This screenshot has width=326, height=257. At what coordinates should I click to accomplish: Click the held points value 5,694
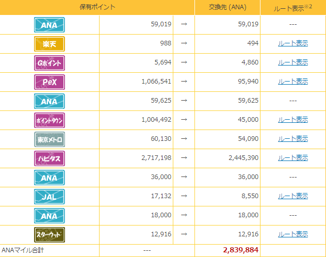tap(163, 62)
